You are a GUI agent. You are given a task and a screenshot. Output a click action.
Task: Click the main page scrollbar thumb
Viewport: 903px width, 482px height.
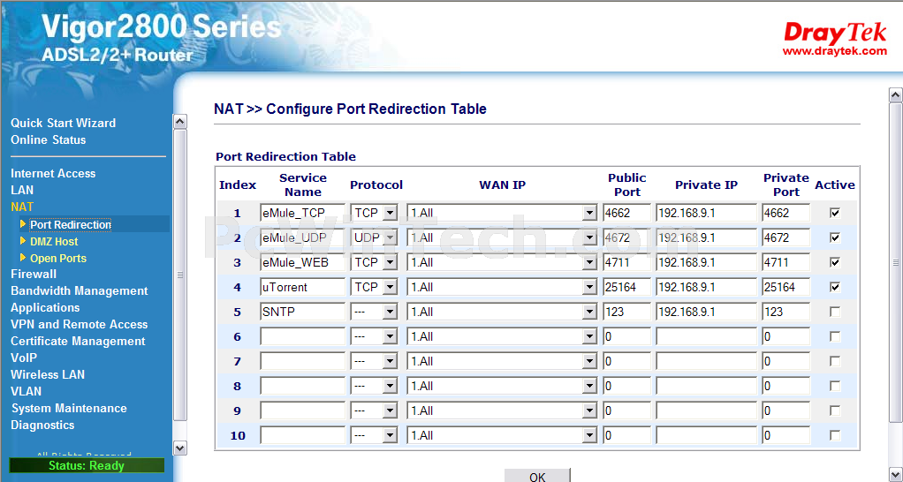click(x=896, y=262)
